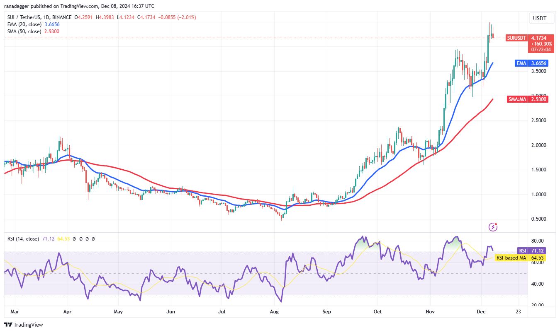Select the blue EMA label on price axis
Viewport: 560px width, 332px height.
pos(521,63)
